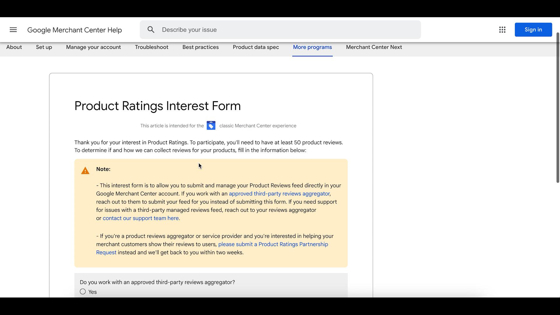560x315 pixels.
Task: Open the About tab
Action: (14, 47)
